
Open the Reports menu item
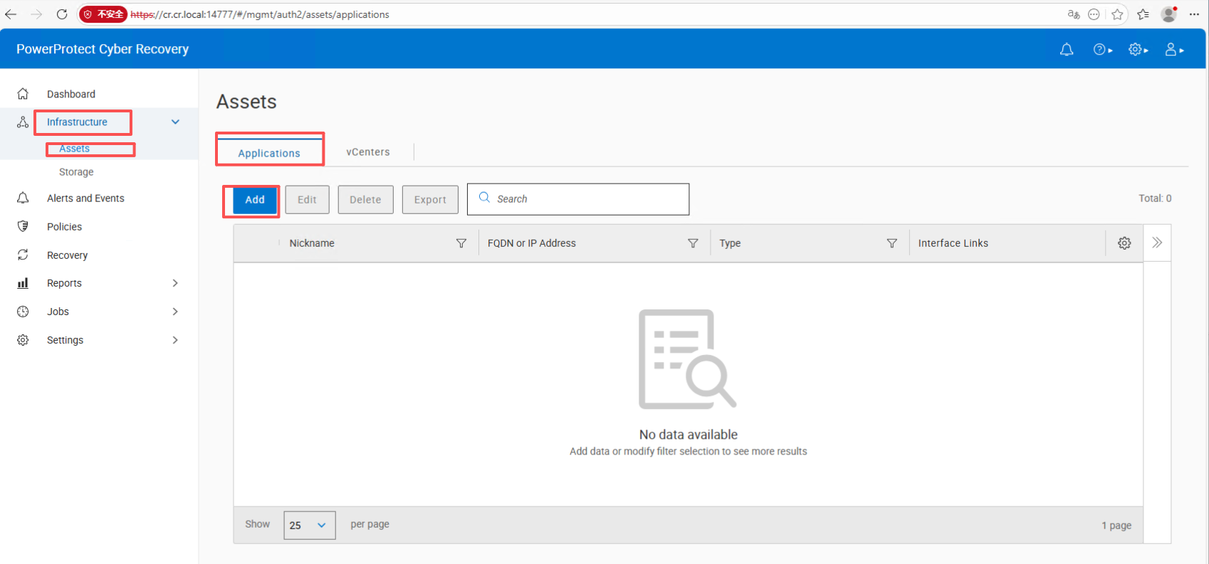pyautogui.click(x=64, y=283)
